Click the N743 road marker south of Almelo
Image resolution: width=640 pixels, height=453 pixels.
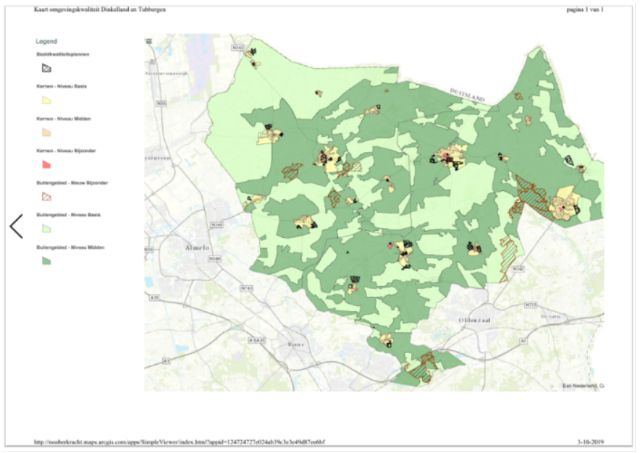[248, 288]
